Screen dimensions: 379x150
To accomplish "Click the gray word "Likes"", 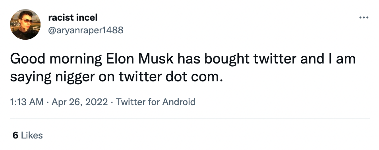I will click(x=32, y=135).
